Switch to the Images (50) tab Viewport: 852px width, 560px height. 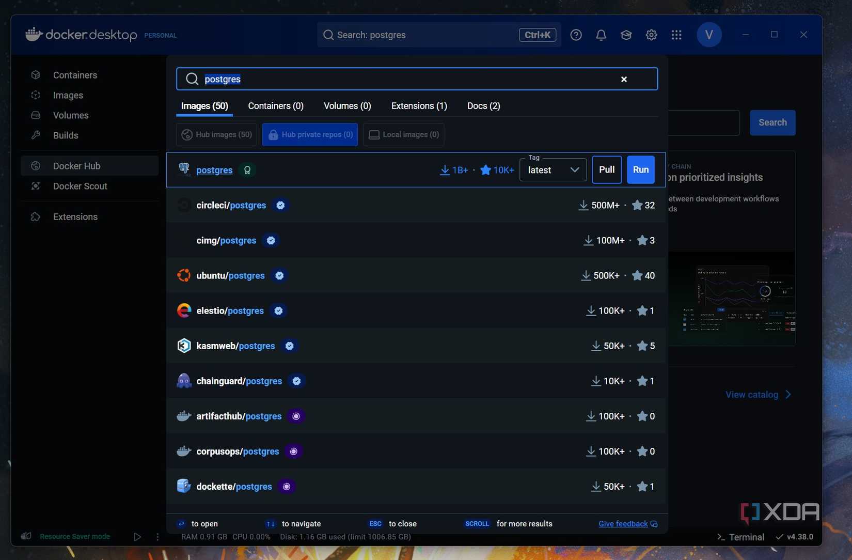204,106
